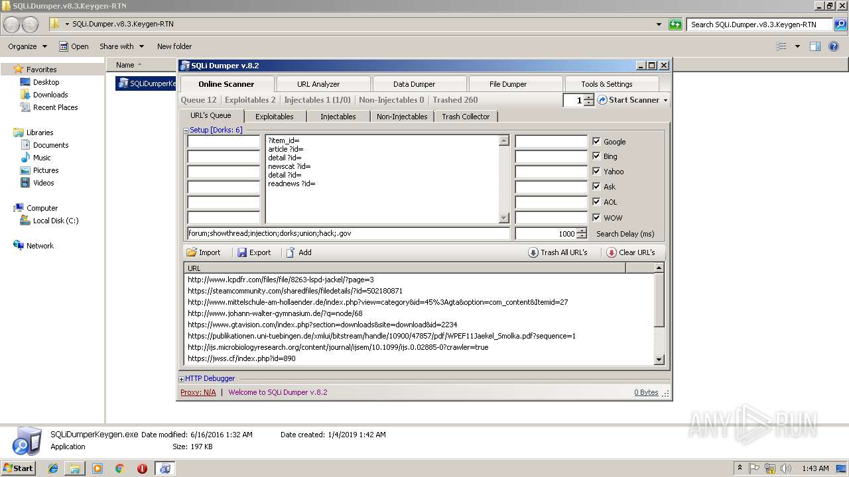Show hidden system tray icons
This screenshot has width=849, height=477.
coord(740,468)
